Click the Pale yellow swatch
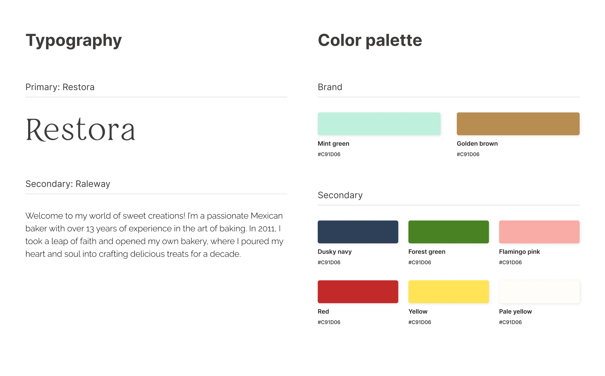The height and width of the screenshot is (376, 605). pos(539,292)
